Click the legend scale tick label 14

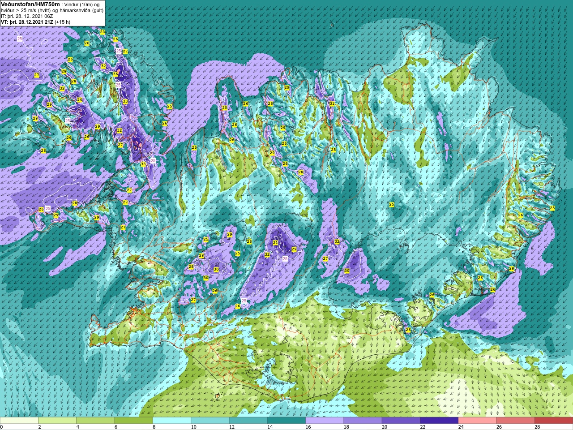click(270, 427)
